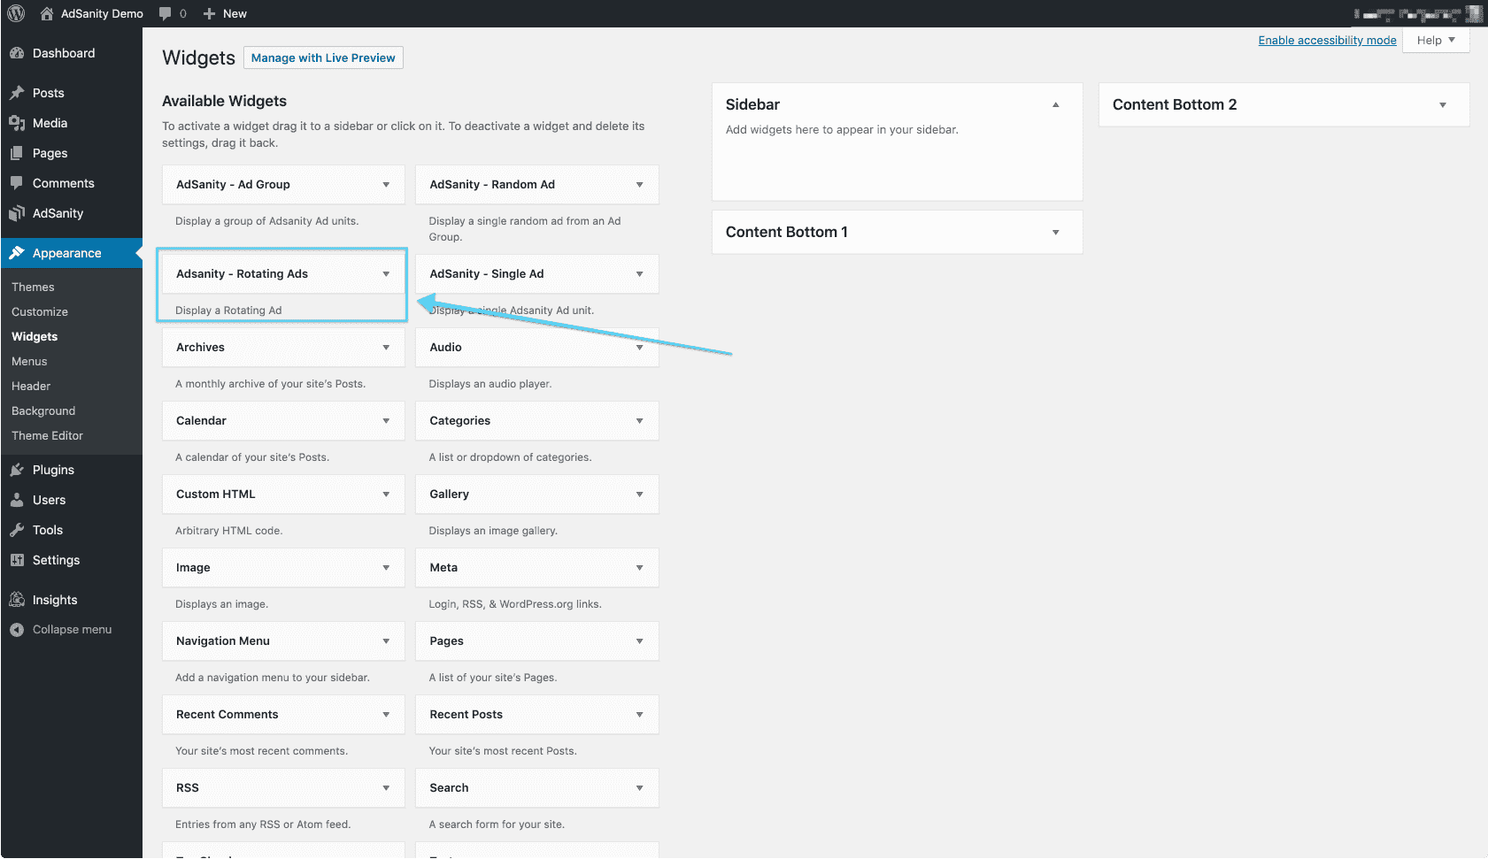Expand the Categories widget arrow
The image size is (1488, 859).
(639, 421)
